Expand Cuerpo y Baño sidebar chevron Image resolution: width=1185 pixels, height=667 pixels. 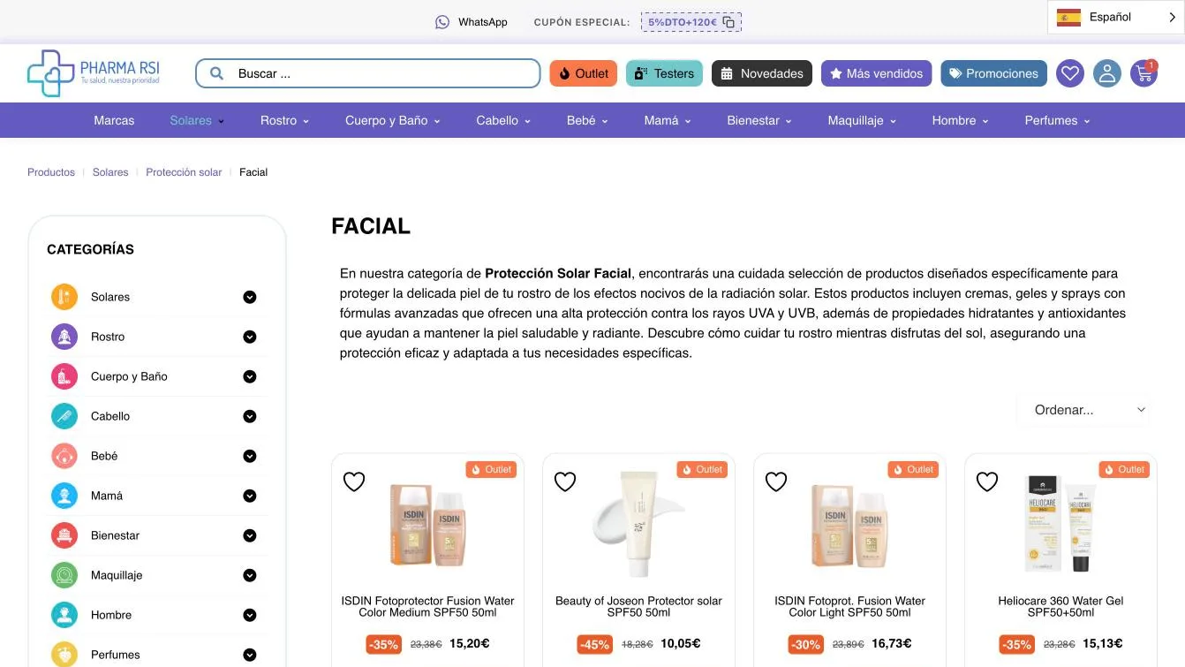pos(250,376)
